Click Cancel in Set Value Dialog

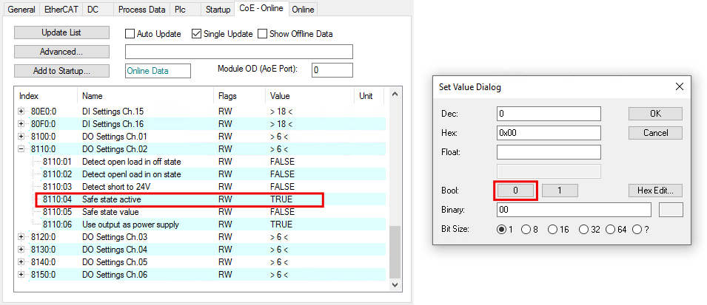pos(656,133)
